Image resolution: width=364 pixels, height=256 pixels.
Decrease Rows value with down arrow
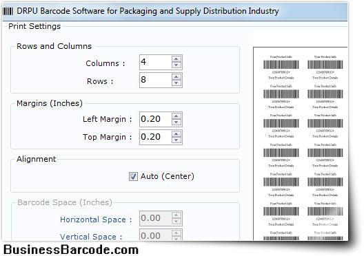pyautogui.click(x=176, y=83)
